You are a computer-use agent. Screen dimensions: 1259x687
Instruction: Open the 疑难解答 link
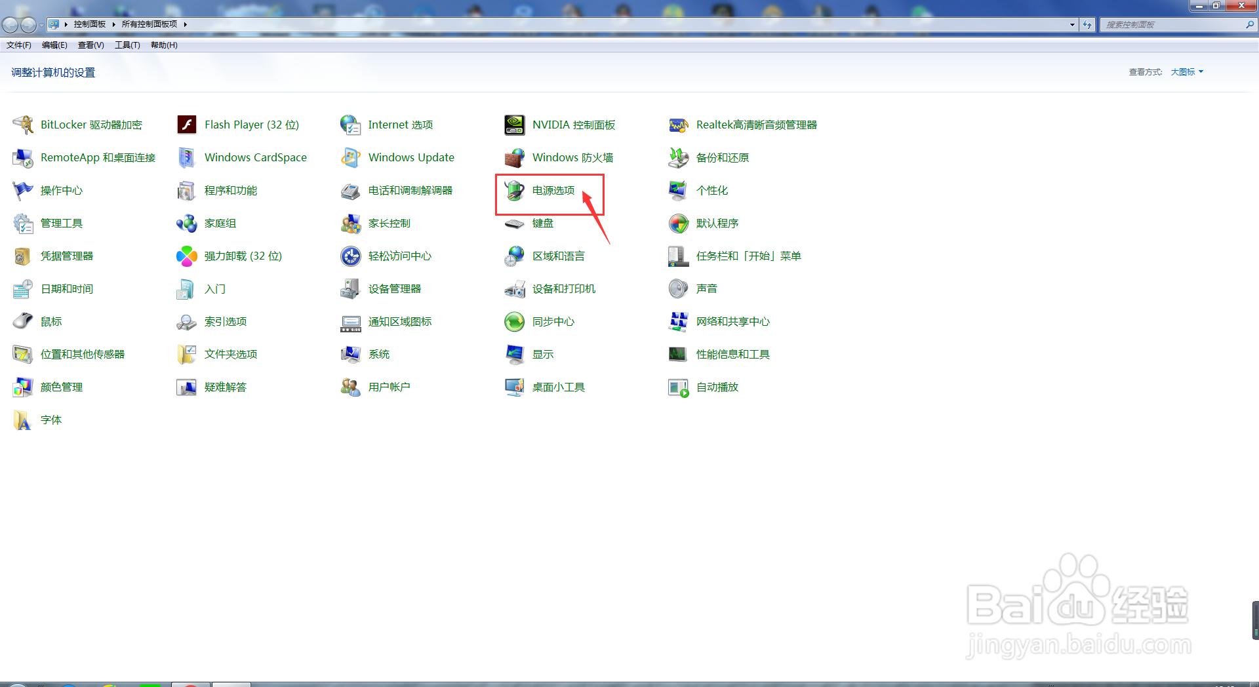(226, 387)
